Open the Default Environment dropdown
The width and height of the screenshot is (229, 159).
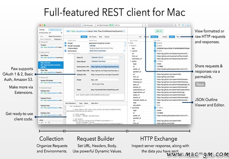[55, 36]
